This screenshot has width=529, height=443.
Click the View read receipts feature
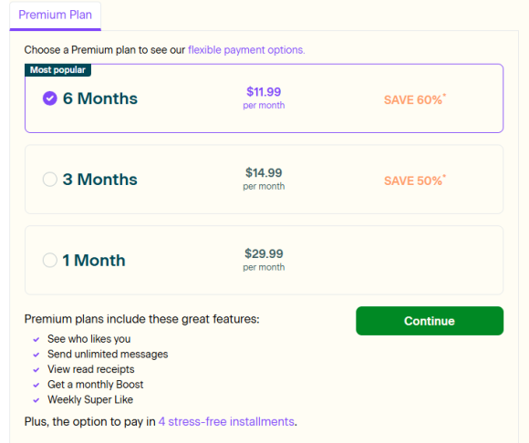[91, 369]
